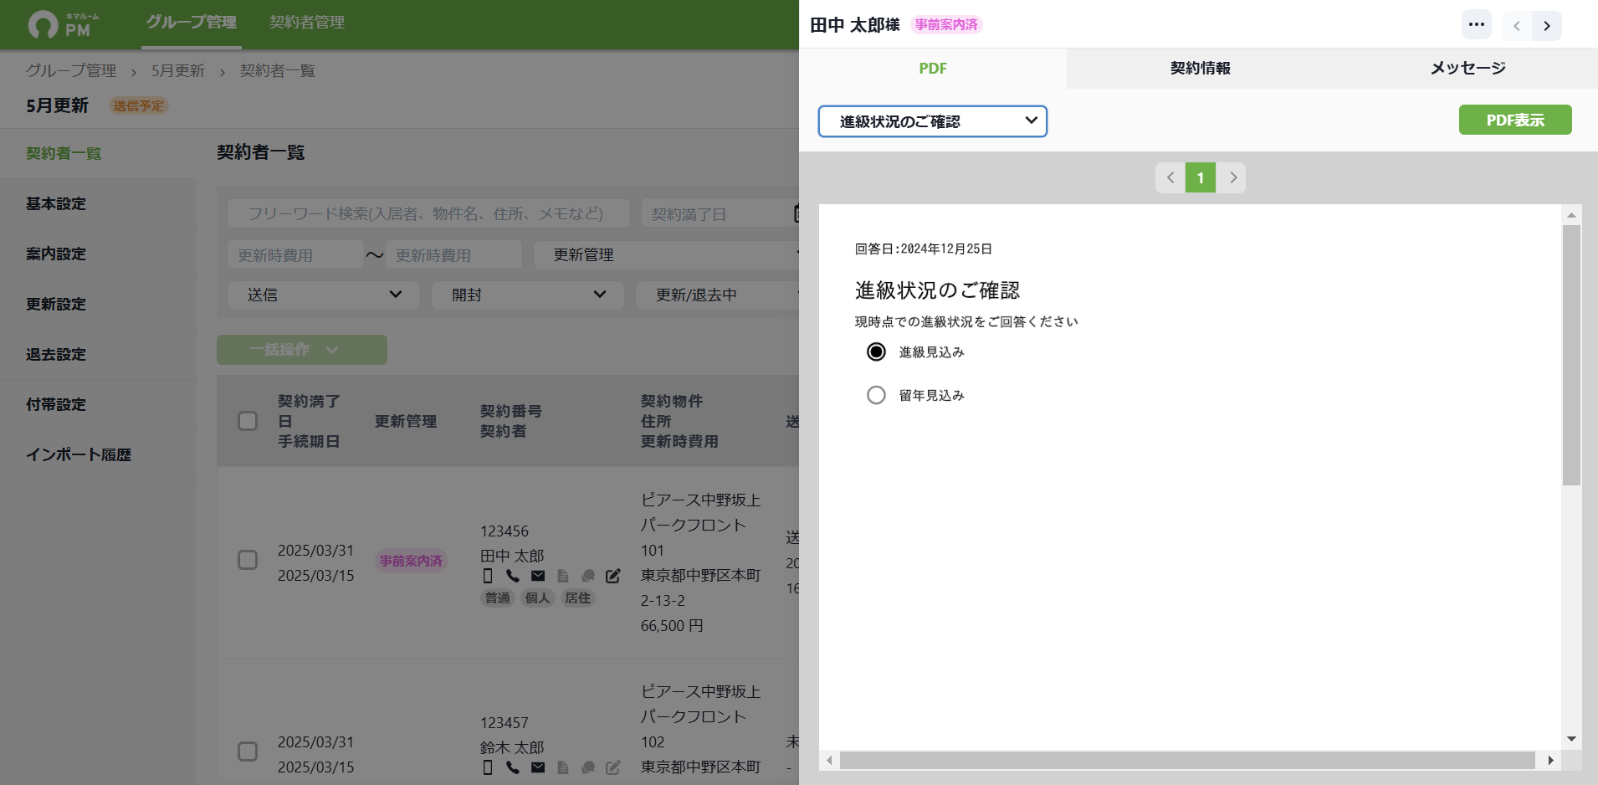Viewport: 1598px width, 785px height.
Task: Click chat bubble icon for 鈴木 太郎
Action: pyautogui.click(x=588, y=767)
